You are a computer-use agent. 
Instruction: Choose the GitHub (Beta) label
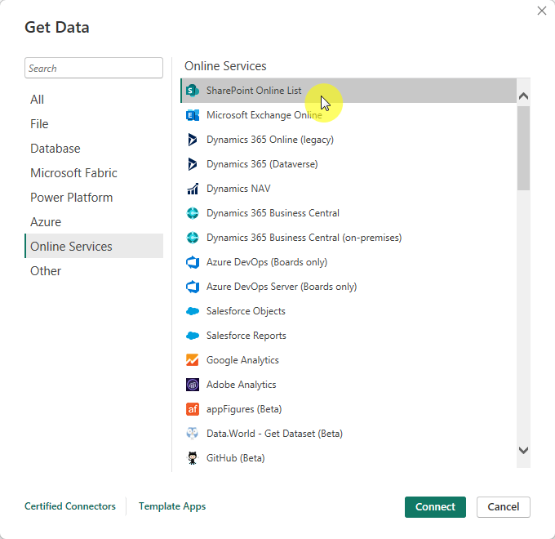[x=235, y=458]
